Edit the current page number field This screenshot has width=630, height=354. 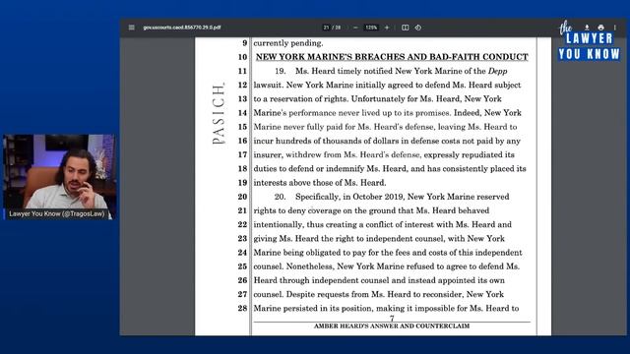[326, 28]
